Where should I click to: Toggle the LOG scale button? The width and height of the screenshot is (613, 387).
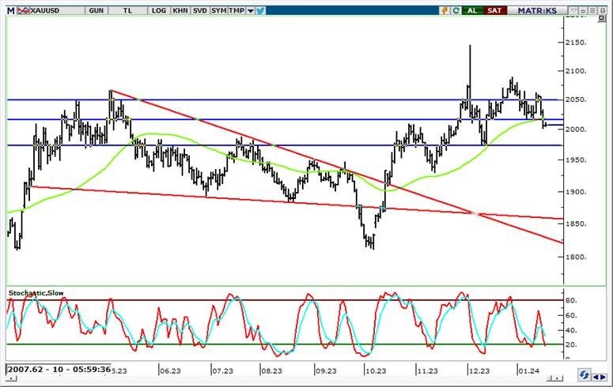(x=158, y=10)
